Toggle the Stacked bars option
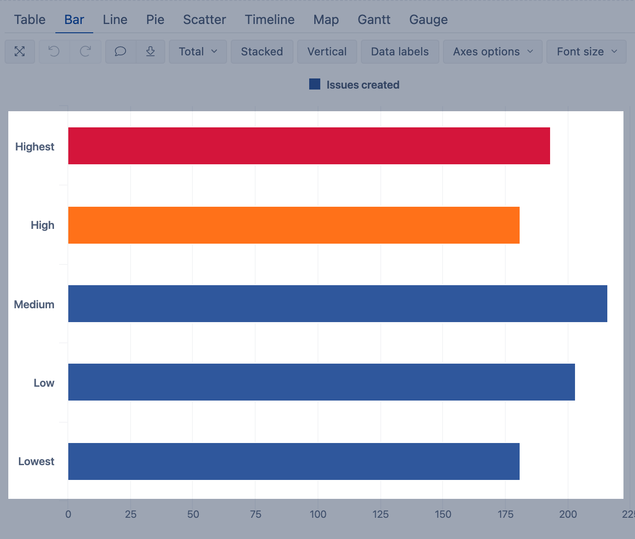The height and width of the screenshot is (539, 635). pyautogui.click(x=262, y=51)
